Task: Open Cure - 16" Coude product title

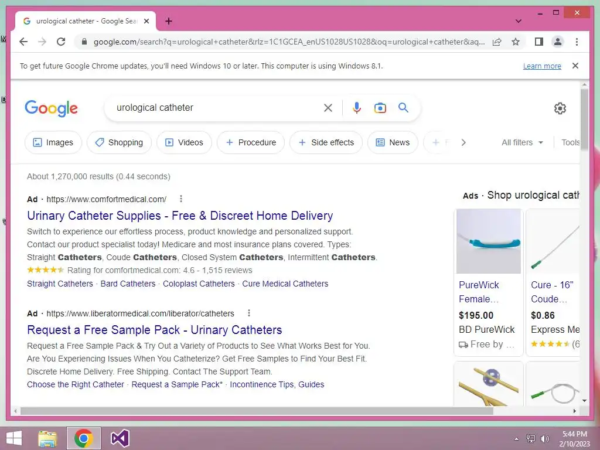Action: click(x=552, y=292)
